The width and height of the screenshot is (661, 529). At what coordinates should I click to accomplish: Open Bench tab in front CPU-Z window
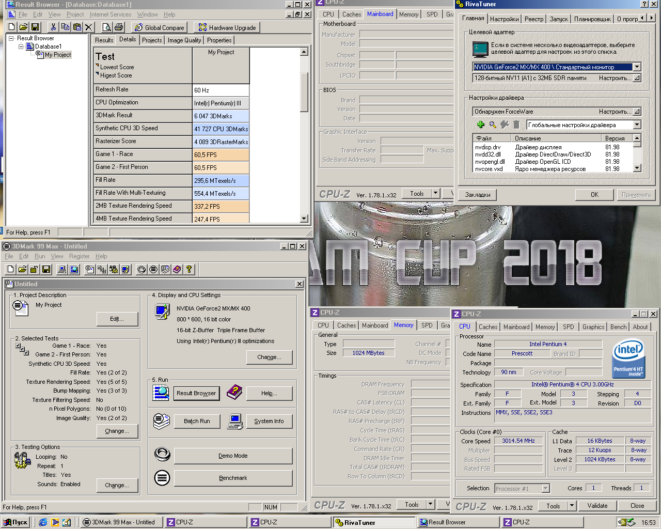point(618,327)
